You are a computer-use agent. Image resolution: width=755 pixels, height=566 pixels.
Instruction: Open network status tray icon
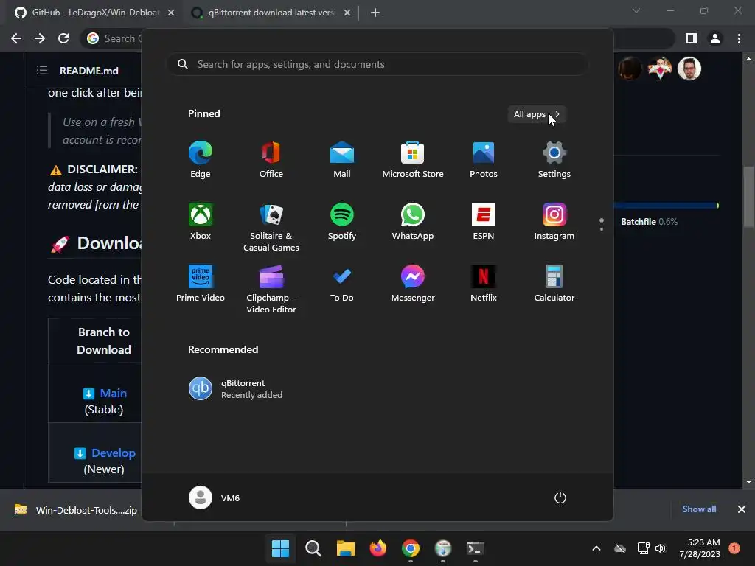(643, 548)
